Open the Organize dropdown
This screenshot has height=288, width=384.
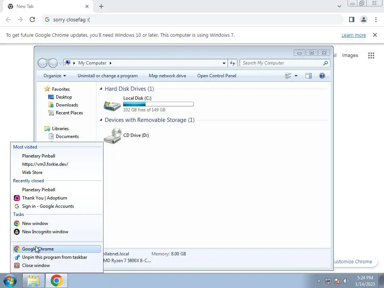(x=55, y=76)
